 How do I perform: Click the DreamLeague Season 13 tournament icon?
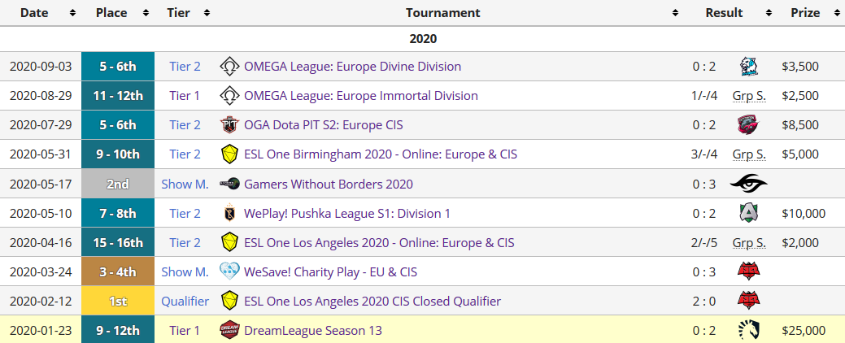point(230,330)
